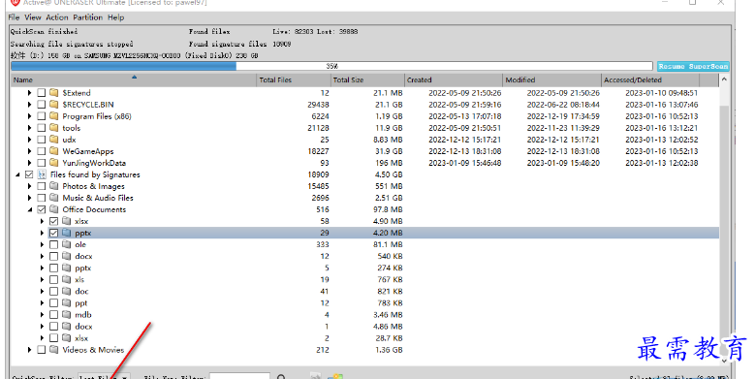Click the Program Files (x86) folder icon
Screen dimensions: 755x379
[x=54, y=116]
